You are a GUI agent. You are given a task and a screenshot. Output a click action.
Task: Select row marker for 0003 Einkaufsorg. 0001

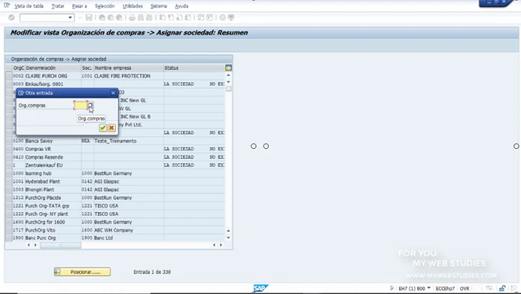click(9, 84)
